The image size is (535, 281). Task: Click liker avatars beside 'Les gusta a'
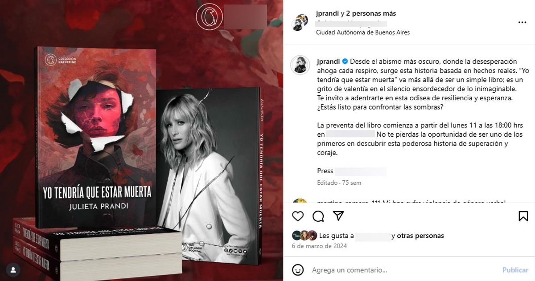point(305,236)
